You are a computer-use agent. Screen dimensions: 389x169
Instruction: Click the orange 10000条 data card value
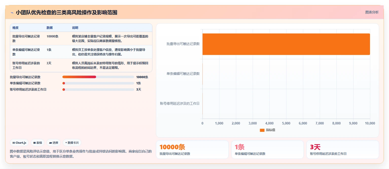(172, 147)
